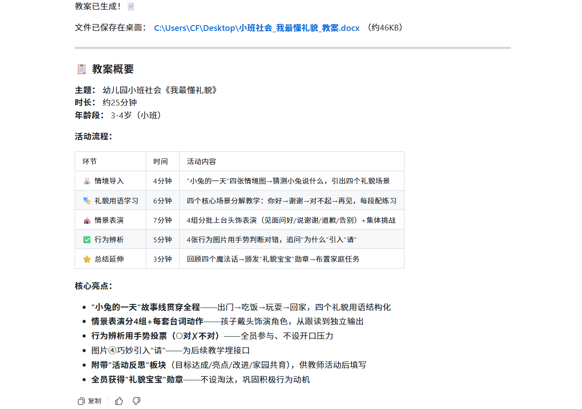Click the 4组分批上台头饰表演 content cell
Screen dimensions: 582x409
pos(291,220)
